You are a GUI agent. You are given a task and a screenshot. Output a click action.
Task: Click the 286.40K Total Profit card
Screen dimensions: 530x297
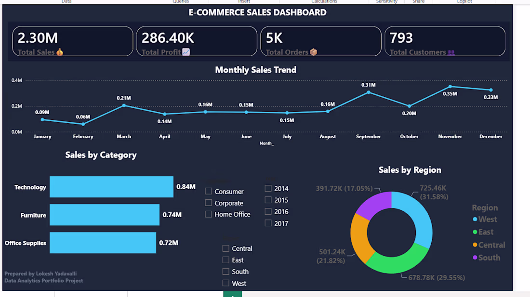pyautogui.click(x=197, y=41)
